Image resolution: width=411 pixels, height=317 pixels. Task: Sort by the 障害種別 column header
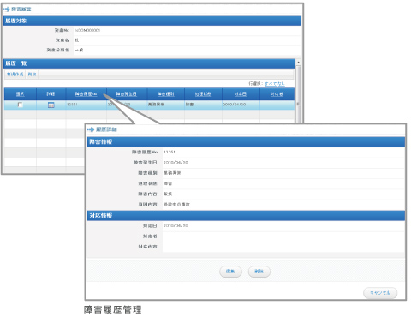pos(165,94)
